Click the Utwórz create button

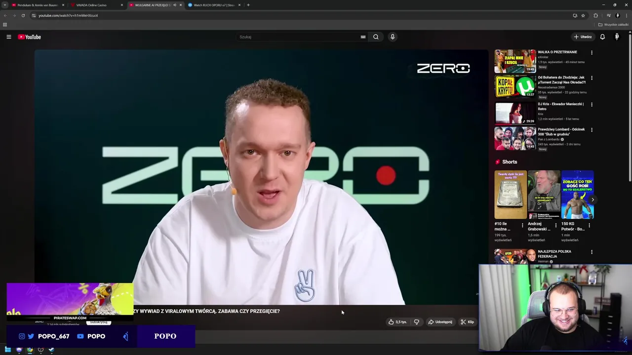583,37
